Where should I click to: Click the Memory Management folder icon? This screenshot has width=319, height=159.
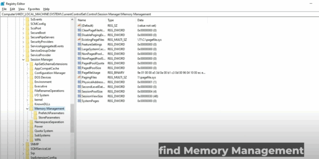31,108
